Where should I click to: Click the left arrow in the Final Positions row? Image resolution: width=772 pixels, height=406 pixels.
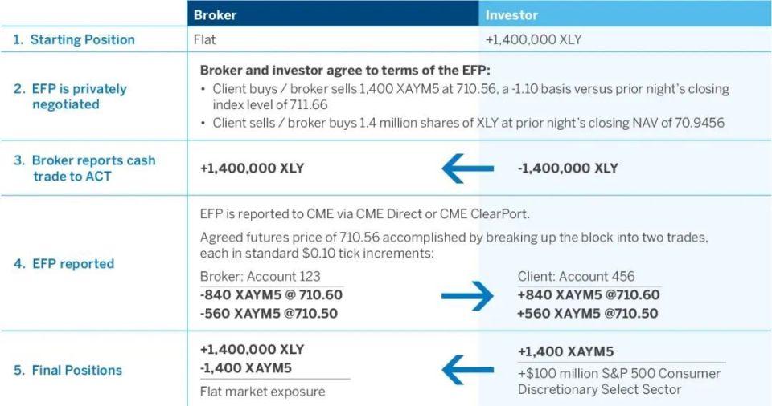tap(468, 370)
